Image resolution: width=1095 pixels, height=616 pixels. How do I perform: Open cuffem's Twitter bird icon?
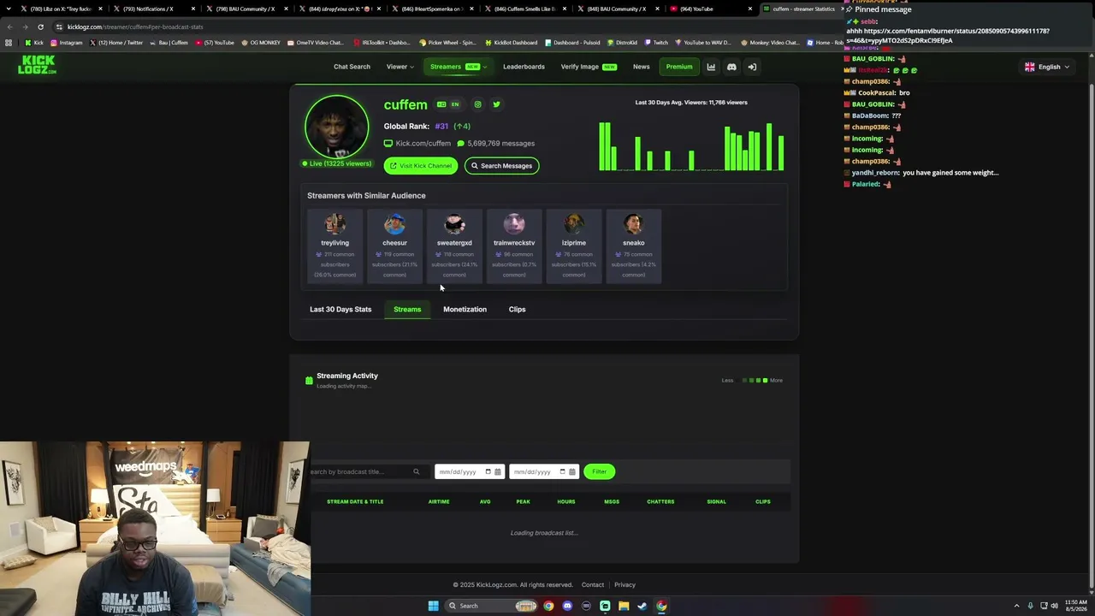[496, 104]
